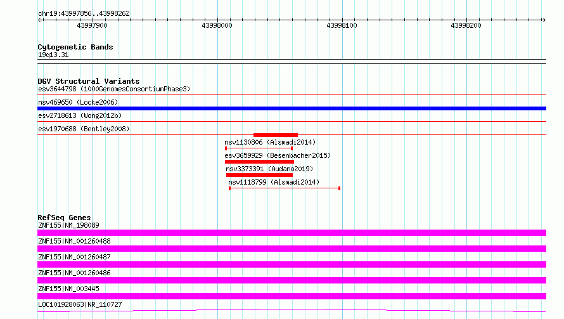Select gene label ZNF155|NM_001260487
Screen dimensions: 564x319
74,257
